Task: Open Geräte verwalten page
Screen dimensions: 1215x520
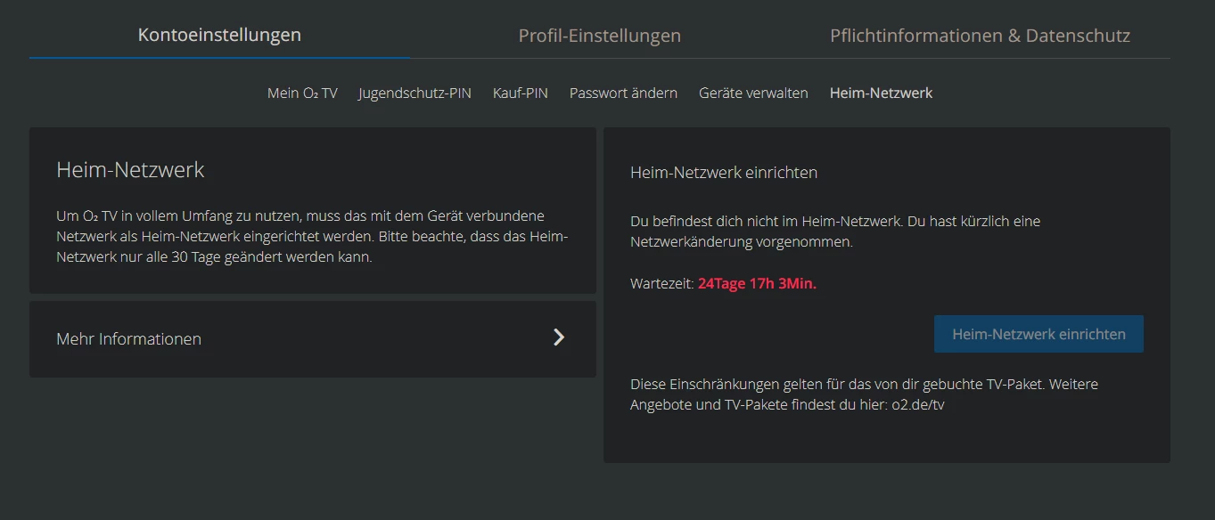Action: click(753, 93)
